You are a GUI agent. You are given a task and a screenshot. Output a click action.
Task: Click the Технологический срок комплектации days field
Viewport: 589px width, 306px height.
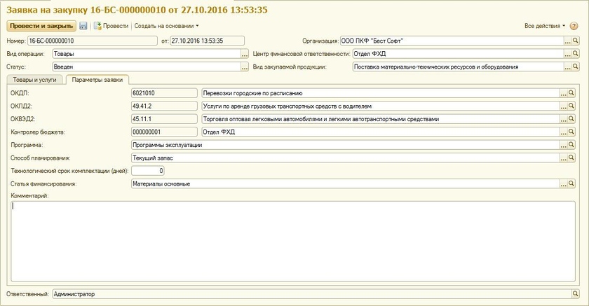[148, 171]
